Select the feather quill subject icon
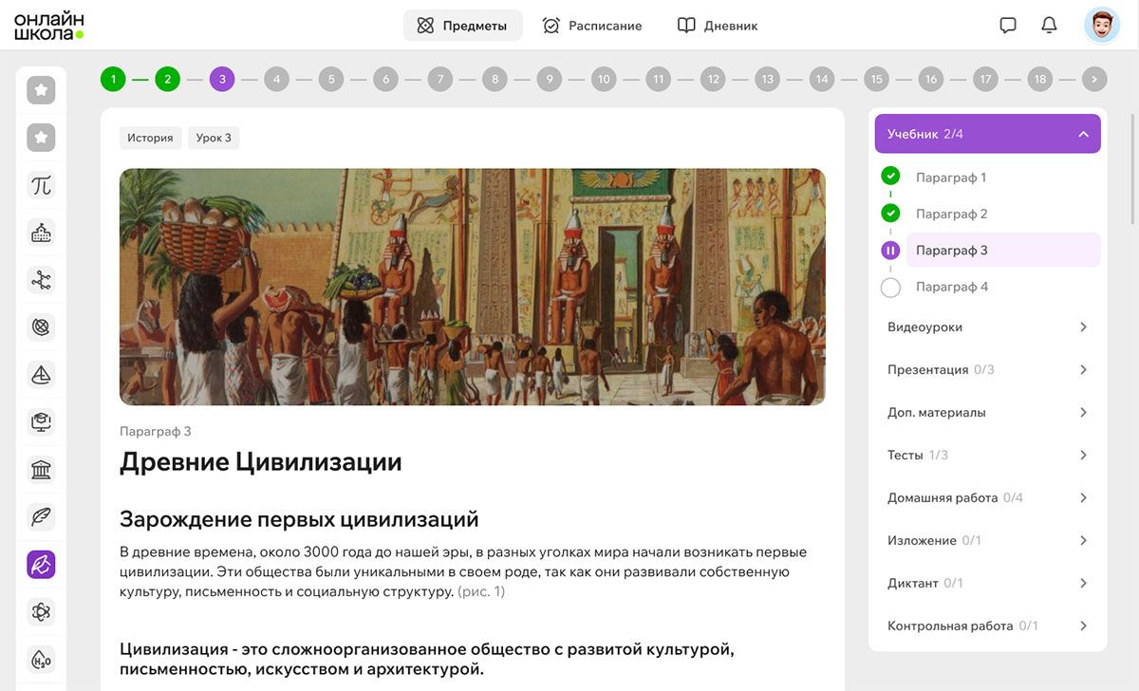 coord(41,517)
